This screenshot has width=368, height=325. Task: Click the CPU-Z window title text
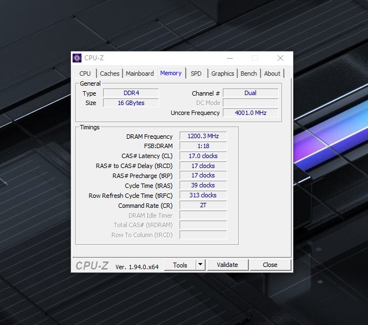click(x=94, y=58)
